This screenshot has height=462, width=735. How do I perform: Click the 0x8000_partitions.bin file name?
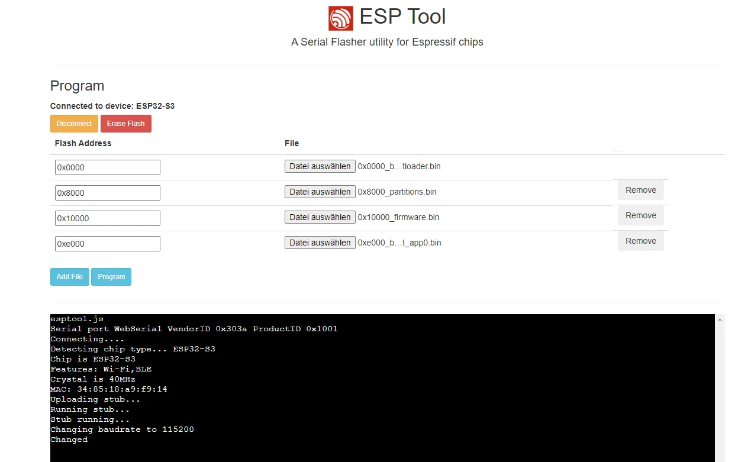point(397,192)
